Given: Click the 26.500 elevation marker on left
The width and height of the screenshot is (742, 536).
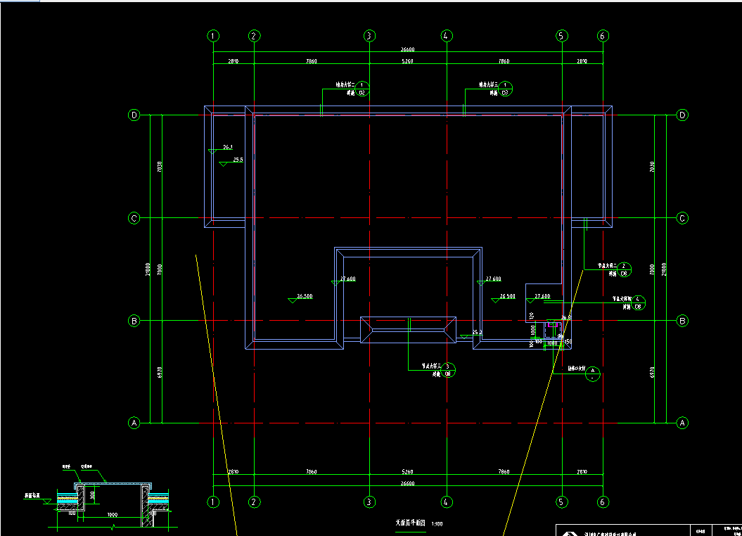Looking at the screenshot, I should click(304, 297).
